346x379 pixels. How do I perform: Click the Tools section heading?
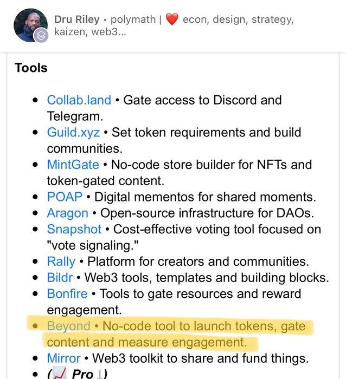click(31, 68)
